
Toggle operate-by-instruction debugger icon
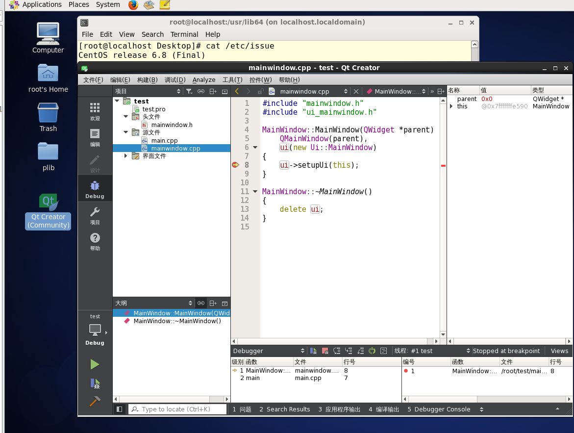[384, 351]
